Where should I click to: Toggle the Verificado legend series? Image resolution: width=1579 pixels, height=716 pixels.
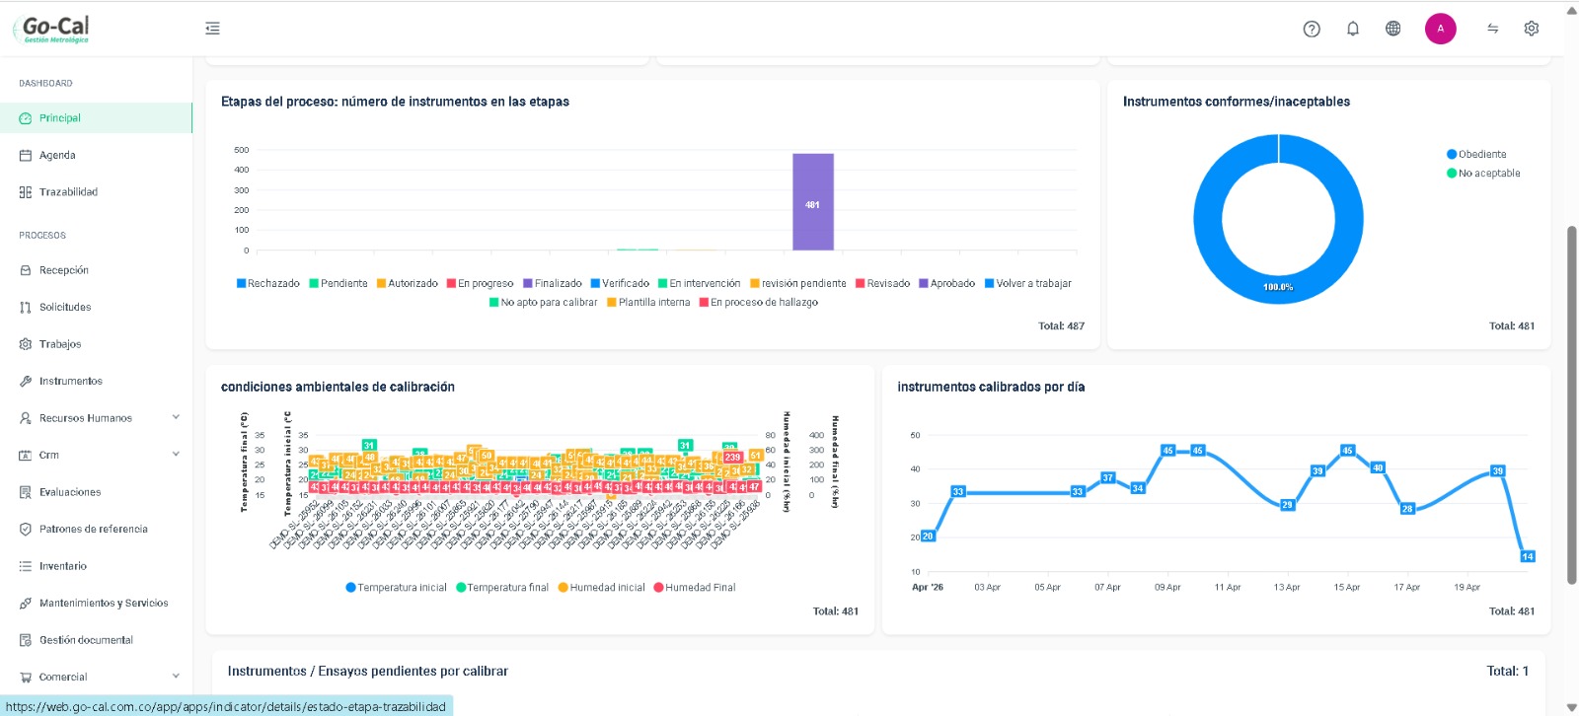pyautogui.click(x=620, y=284)
